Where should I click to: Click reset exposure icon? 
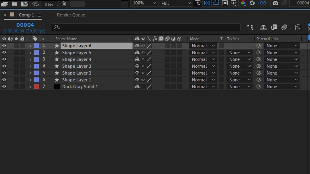252,3
